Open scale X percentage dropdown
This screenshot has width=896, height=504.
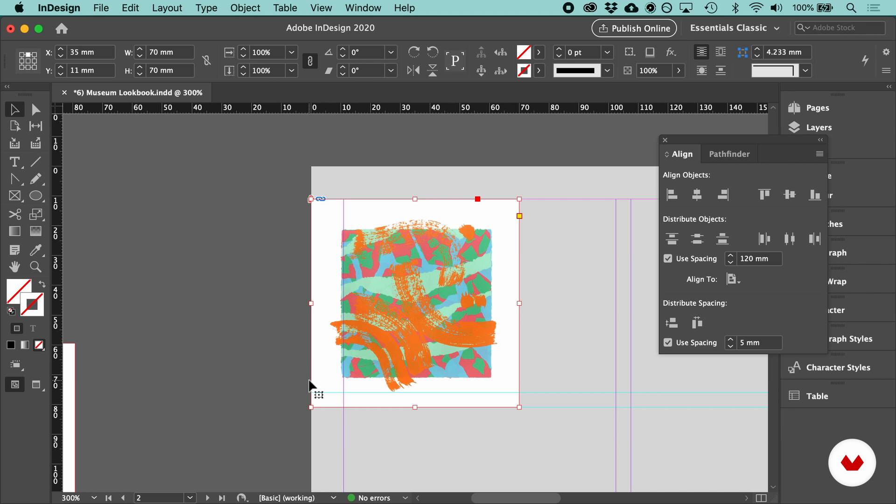(x=292, y=52)
